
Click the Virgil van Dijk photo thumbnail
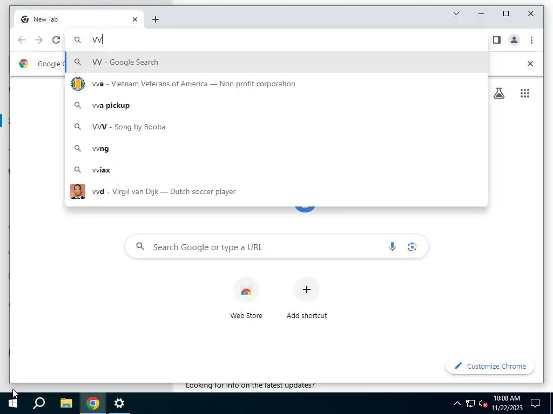[x=78, y=191]
